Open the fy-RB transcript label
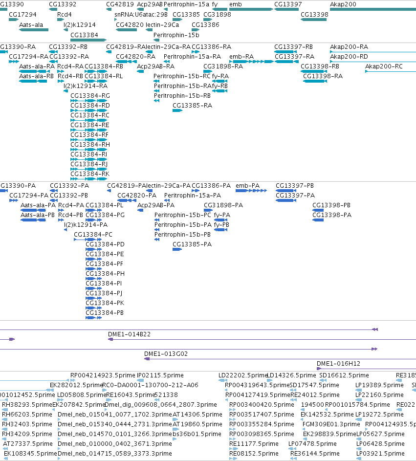416x461 pixels. click(219, 86)
